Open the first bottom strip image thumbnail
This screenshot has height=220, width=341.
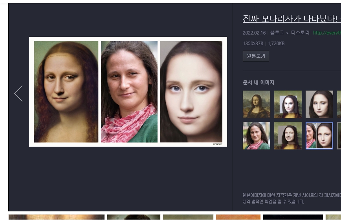click(57, 217)
